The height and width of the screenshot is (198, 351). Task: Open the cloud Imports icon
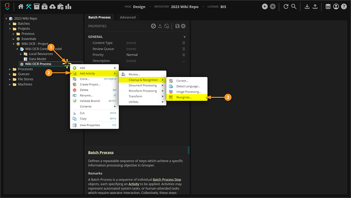tap(52, 6)
